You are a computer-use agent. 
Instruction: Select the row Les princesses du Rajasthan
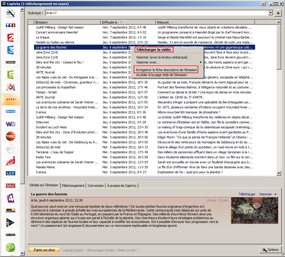(144, 87)
